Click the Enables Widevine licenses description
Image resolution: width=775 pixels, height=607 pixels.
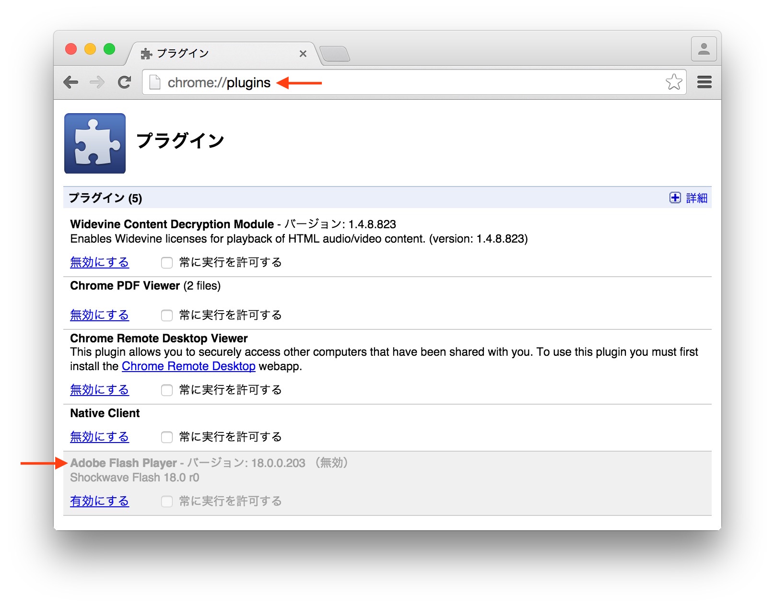[x=299, y=239]
